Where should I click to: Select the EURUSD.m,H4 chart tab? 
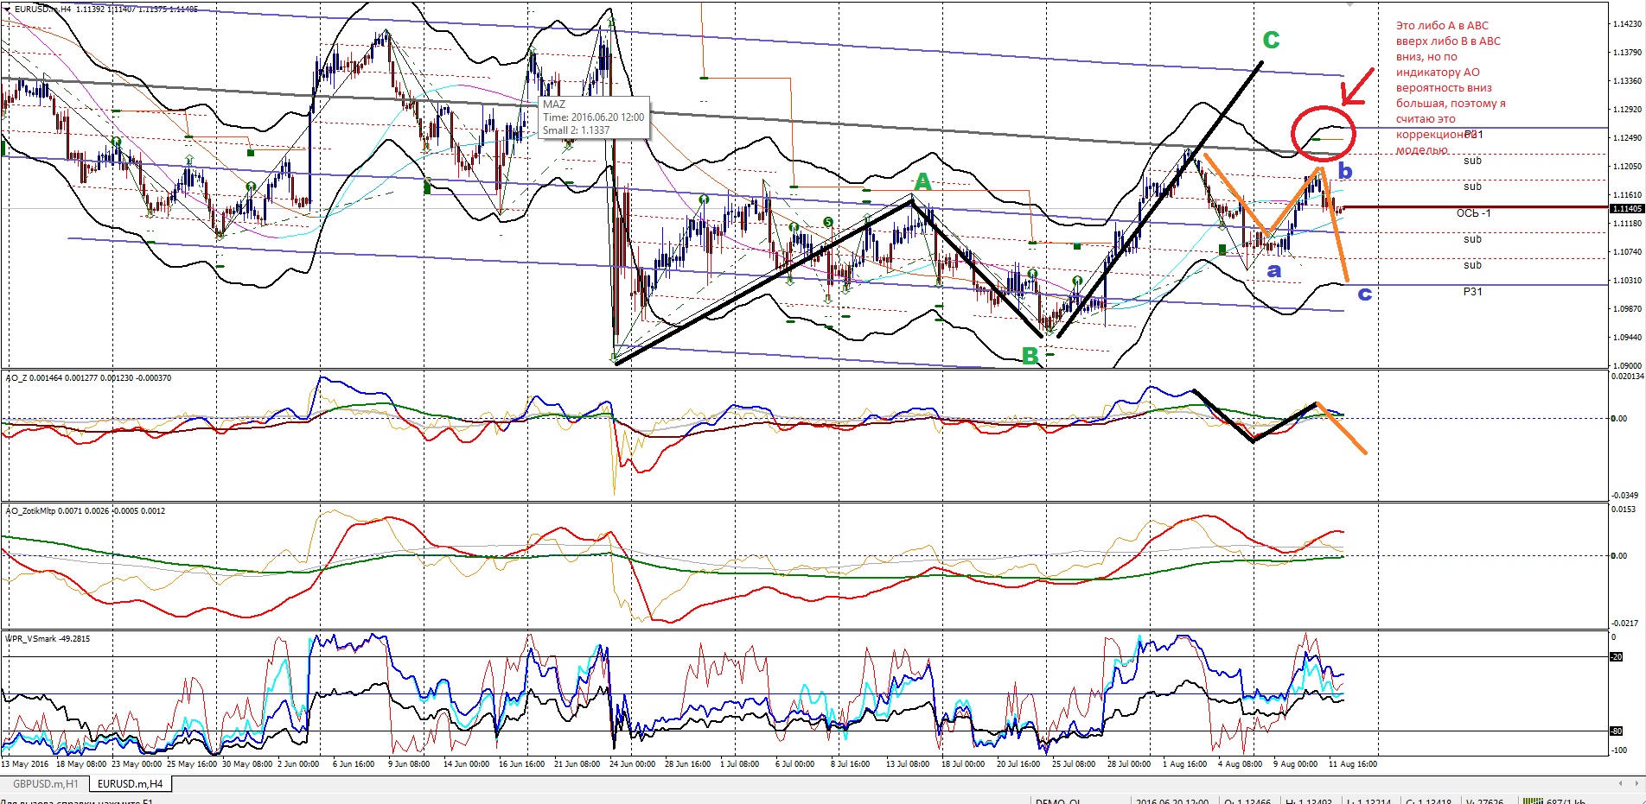[x=131, y=784]
